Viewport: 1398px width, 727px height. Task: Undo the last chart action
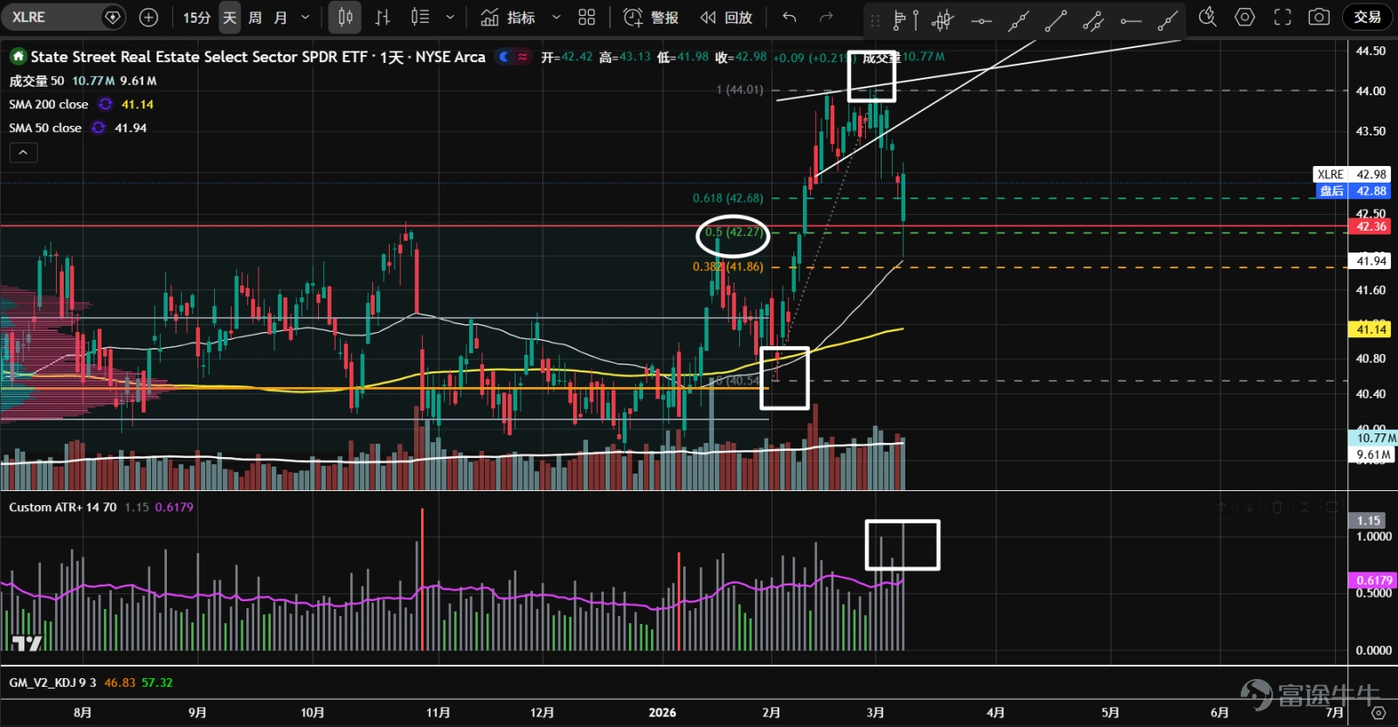coord(790,17)
